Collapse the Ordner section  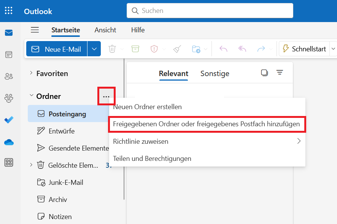tap(31, 95)
